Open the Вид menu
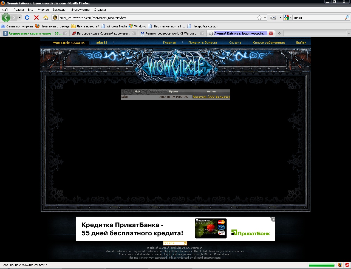 point(30,10)
